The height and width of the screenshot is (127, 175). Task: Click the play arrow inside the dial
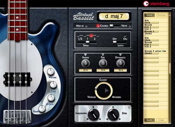[106, 90]
